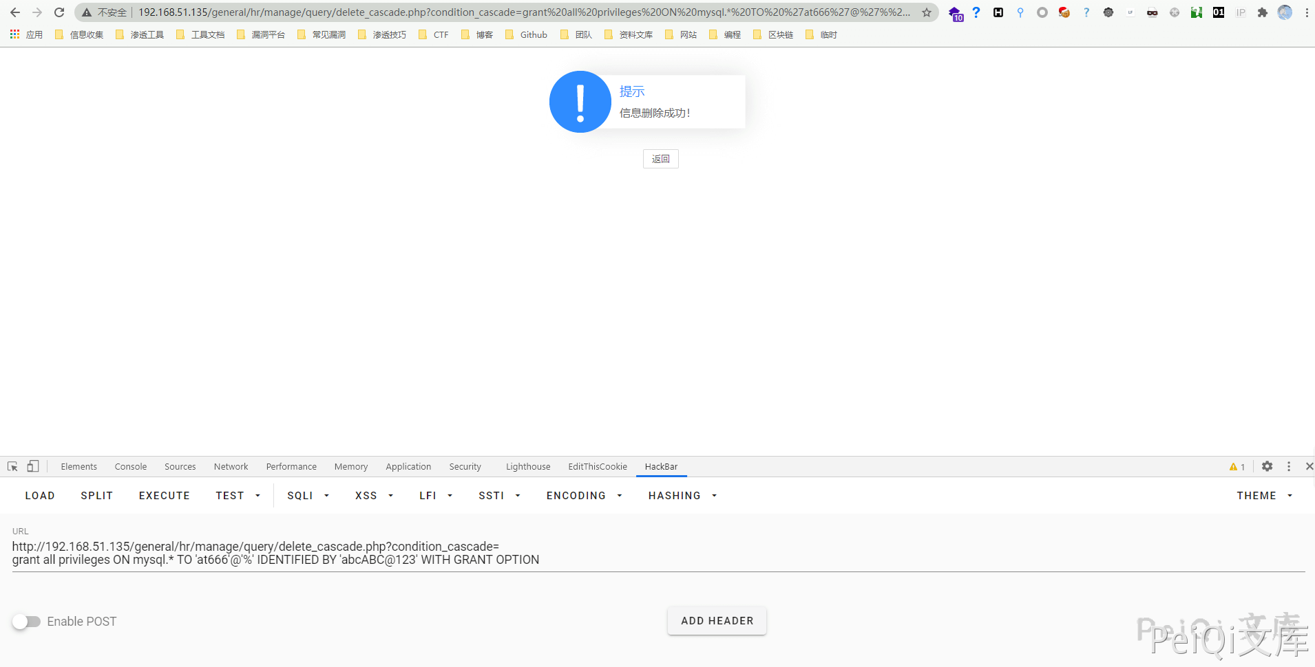Open the black H extension icon
The height and width of the screenshot is (667, 1315).
point(998,12)
